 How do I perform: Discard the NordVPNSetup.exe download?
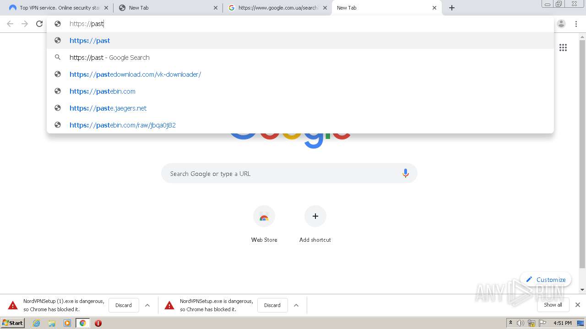pos(272,305)
